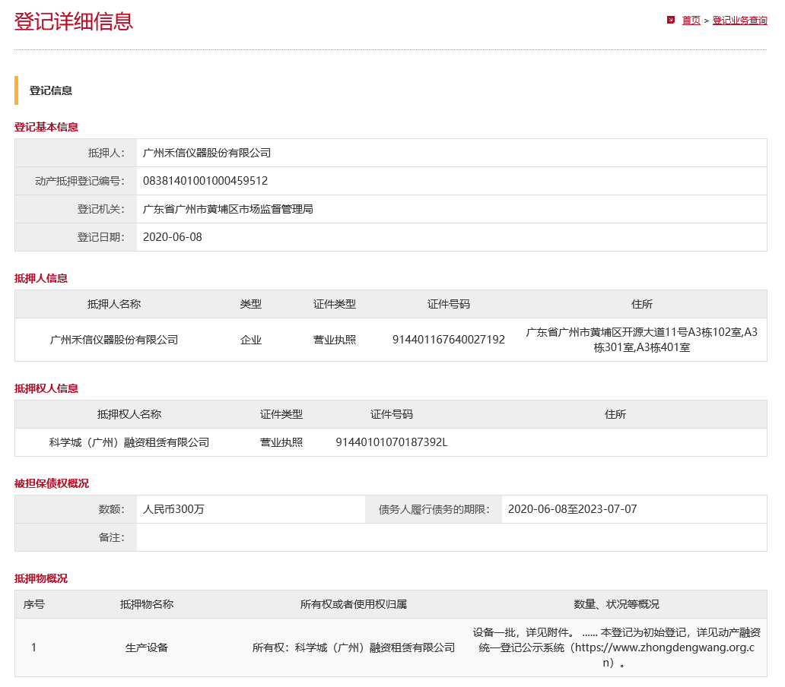Click the 登记机关: label
Image resolution: width=785 pixels, height=687 pixels.
(100, 209)
